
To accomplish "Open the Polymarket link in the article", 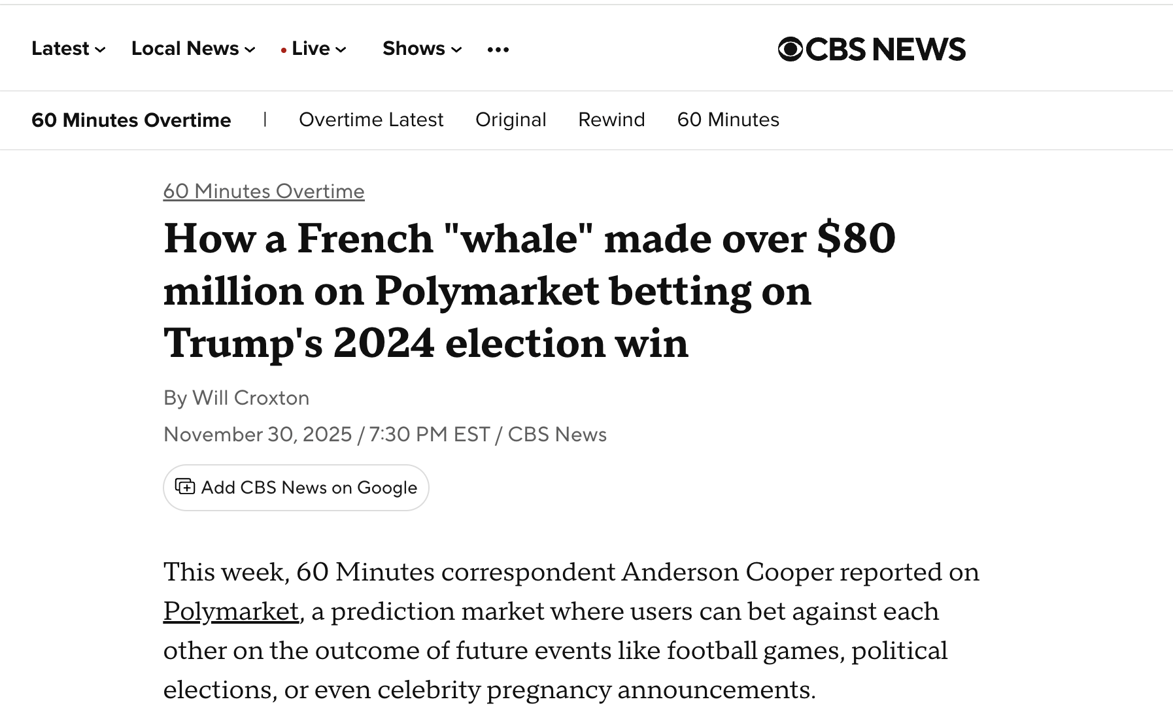I will click(x=231, y=611).
